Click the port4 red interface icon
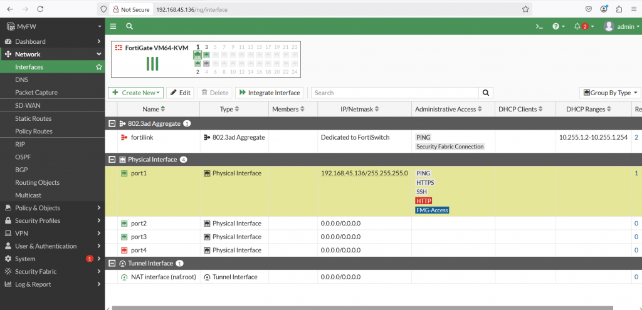The image size is (642, 310). [125, 251]
